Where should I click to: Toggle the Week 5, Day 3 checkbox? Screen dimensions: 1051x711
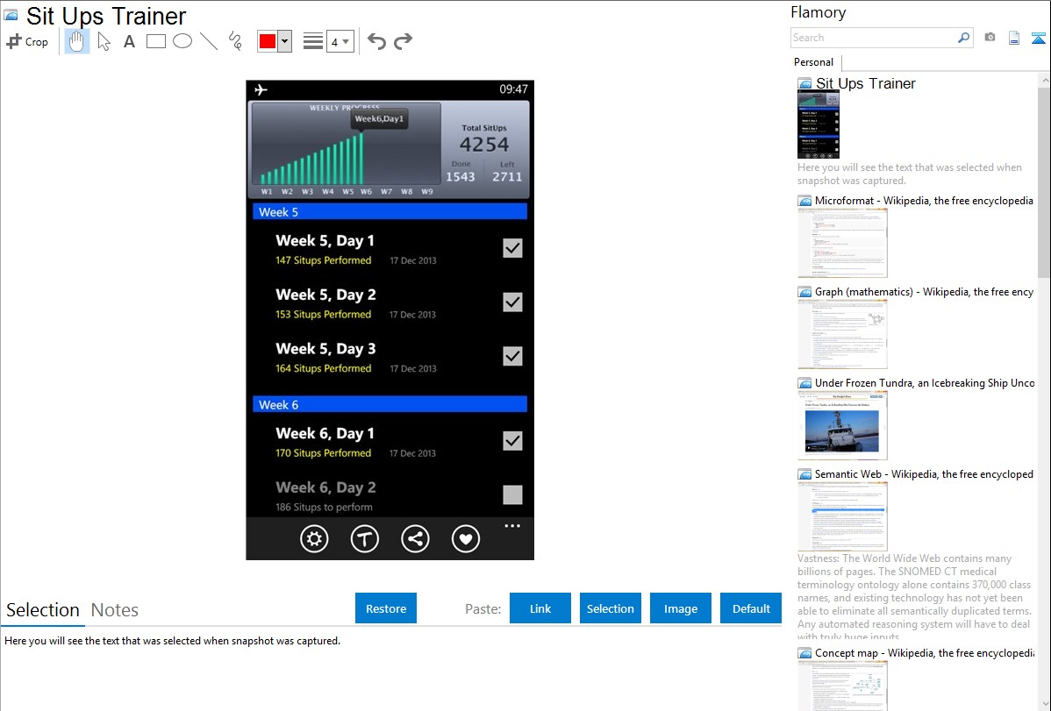512,356
